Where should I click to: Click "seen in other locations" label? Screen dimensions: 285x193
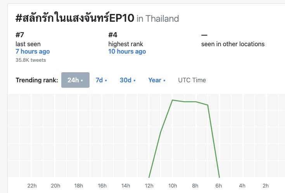point(233,44)
